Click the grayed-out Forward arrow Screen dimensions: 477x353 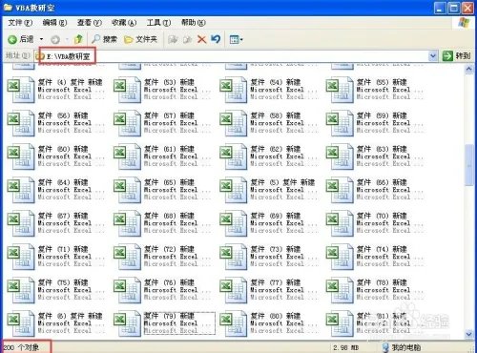[55, 39]
